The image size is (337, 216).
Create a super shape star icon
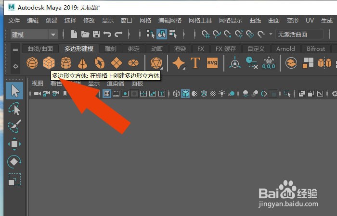pyautogui.click(x=179, y=63)
